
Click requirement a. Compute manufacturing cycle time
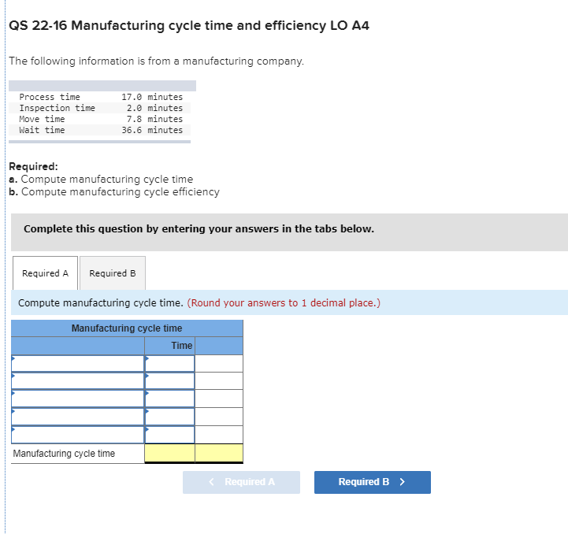tap(101, 179)
